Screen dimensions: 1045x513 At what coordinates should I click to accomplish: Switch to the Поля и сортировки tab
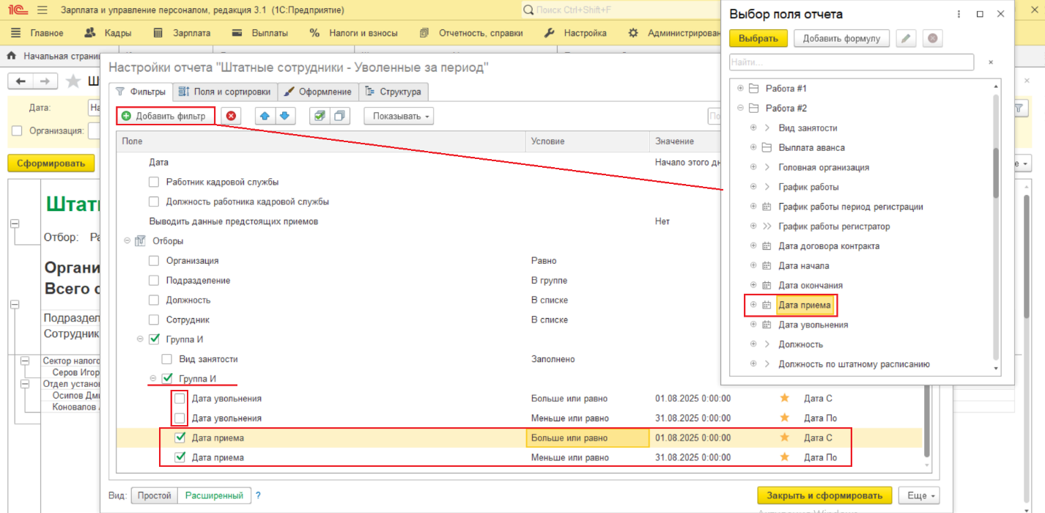[x=225, y=92]
